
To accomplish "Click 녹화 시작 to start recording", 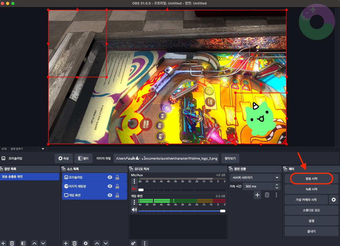I will pos(311,189).
